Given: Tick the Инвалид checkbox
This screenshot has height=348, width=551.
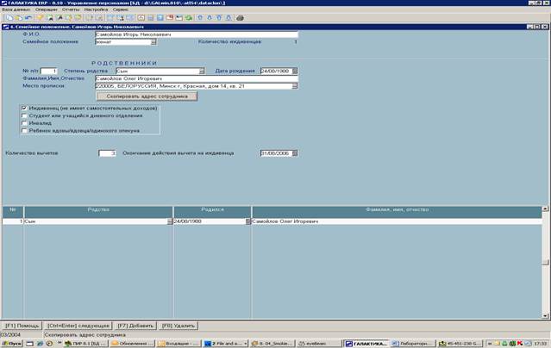Looking at the screenshot, I should 23,123.
